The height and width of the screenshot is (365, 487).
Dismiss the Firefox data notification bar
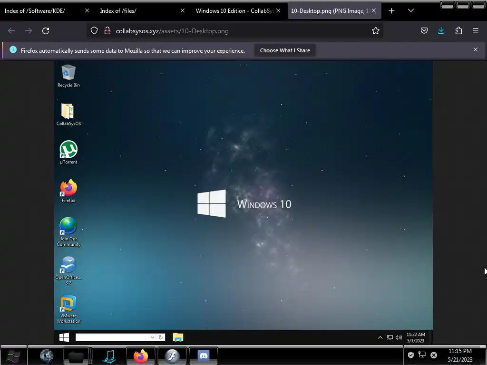(x=476, y=49)
